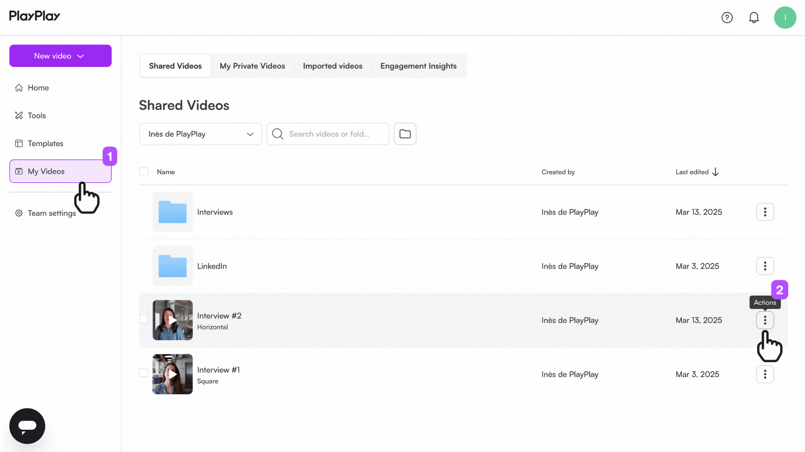This screenshot has width=805, height=452.
Task: Sort by the Last edited column header
Action: [x=692, y=172]
